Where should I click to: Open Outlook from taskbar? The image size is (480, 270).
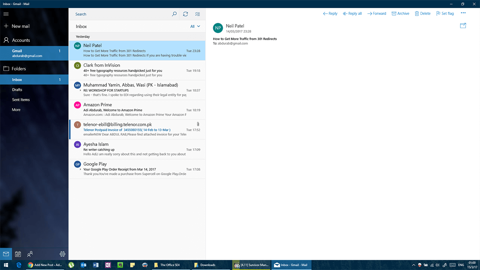coord(84,265)
